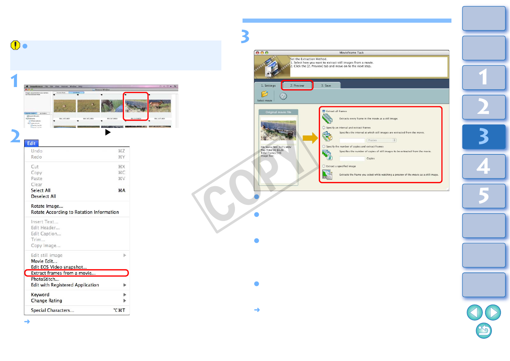
Task: Go to the previous page arrow
Action: 474,313
